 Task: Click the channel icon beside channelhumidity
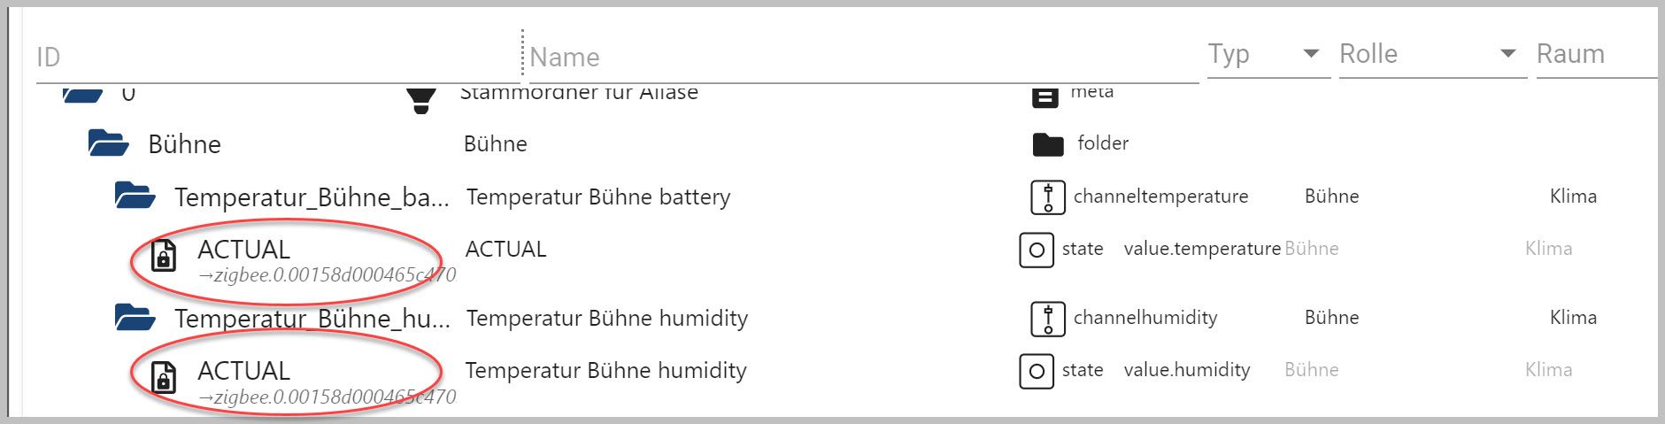tap(1048, 318)
